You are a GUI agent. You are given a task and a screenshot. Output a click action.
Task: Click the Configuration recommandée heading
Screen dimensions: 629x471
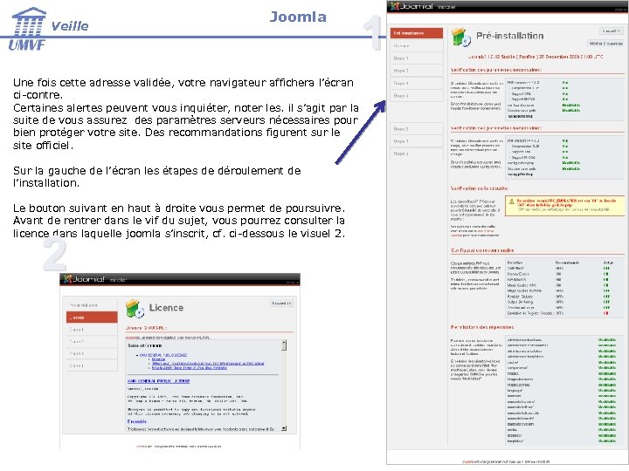click(482, 250)
